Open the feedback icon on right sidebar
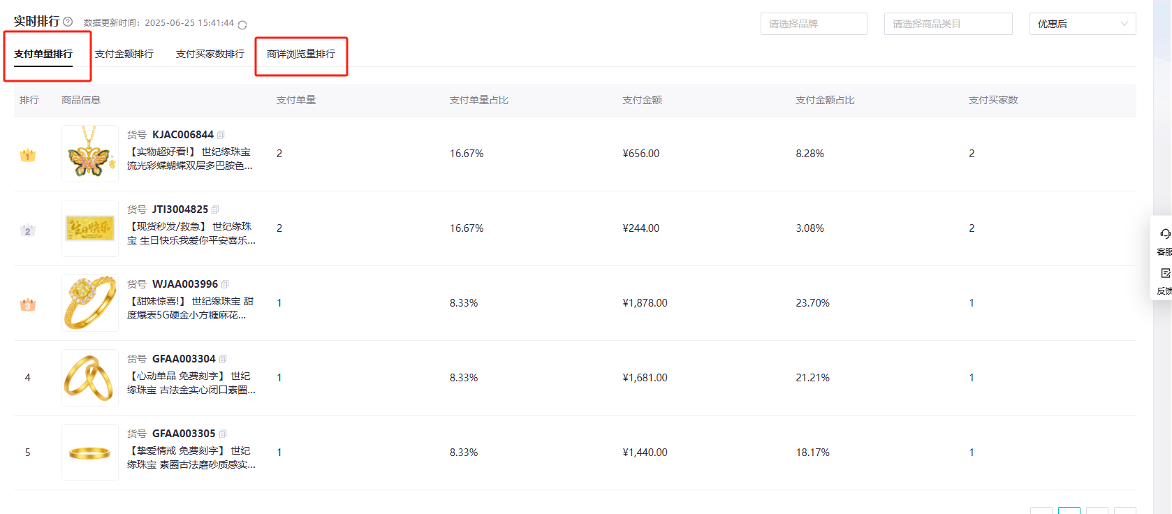 click(1164, 274)
